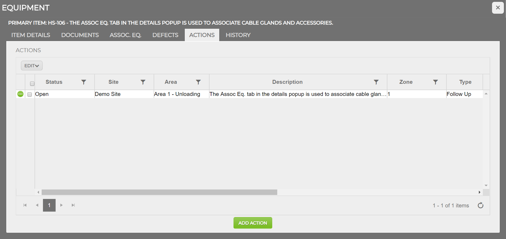Expand the EDIT dropdown menu
This screenshot has height=239, width=506.
pos(32,66)
